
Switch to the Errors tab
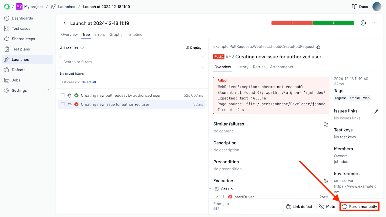pyautogui.click(x=100, y=34)
